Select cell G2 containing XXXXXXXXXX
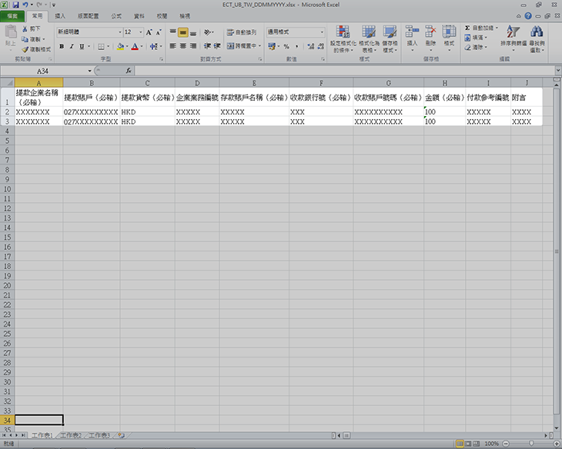This screenshot has width=562, height=449. tap(388, 112)
